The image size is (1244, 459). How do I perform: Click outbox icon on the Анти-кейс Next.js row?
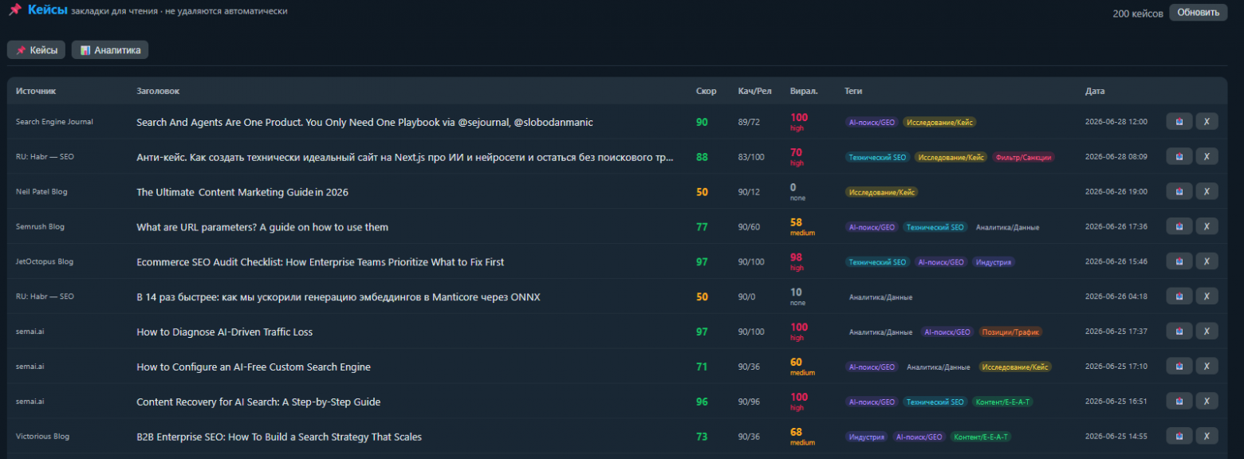[x=1179, y=157]
